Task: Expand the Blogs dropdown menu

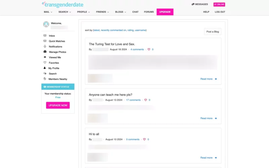Action: tap(121, 12)
